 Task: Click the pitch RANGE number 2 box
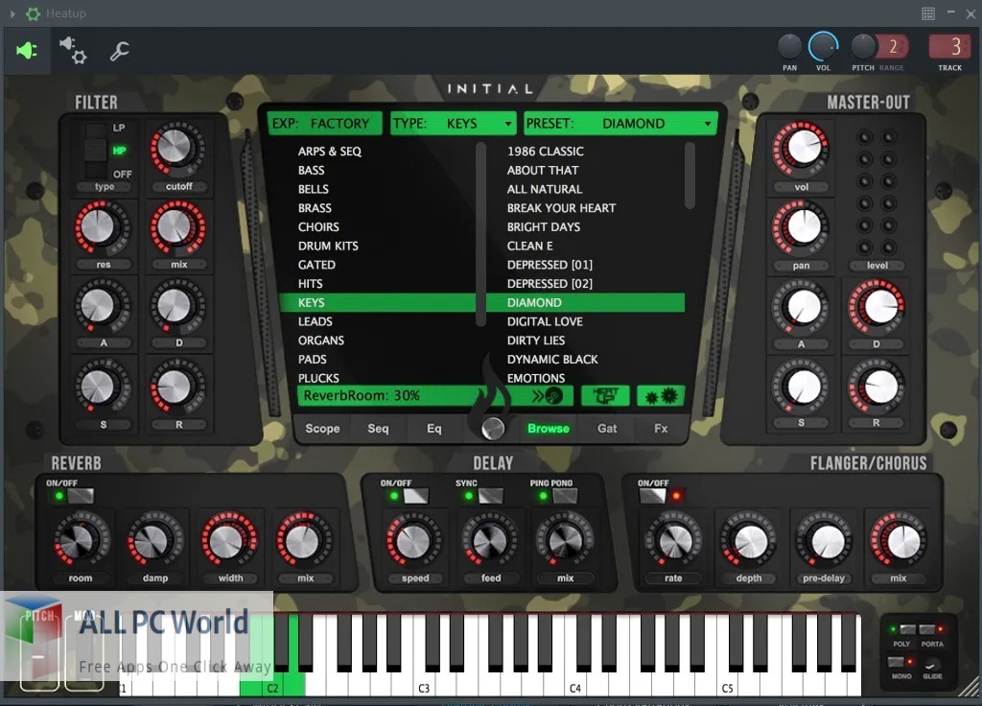892,46
